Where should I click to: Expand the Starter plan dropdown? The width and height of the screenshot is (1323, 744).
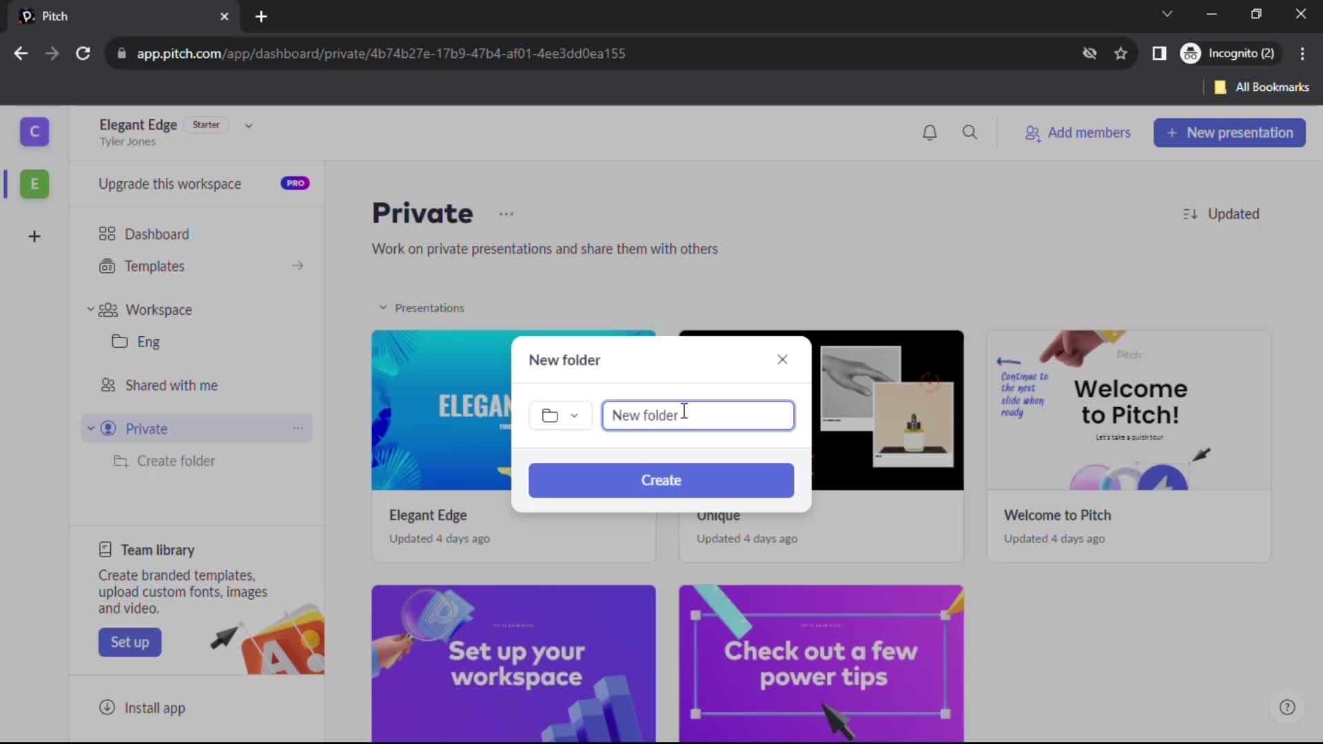coord(250,125)
